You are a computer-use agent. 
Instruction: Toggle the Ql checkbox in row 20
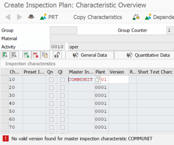tap(62, 88)
